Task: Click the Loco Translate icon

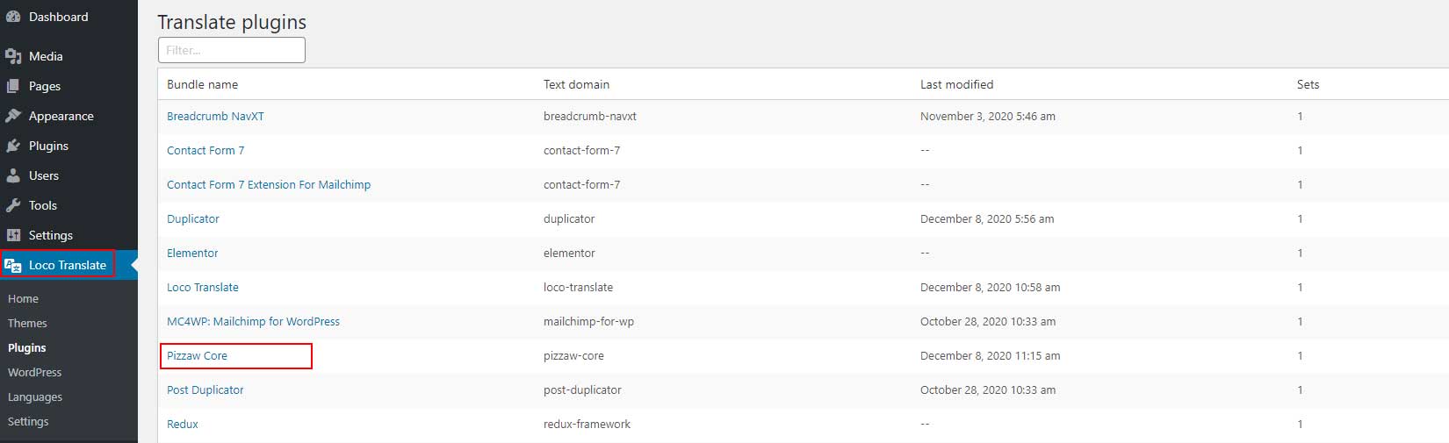Action: point(13,265)
